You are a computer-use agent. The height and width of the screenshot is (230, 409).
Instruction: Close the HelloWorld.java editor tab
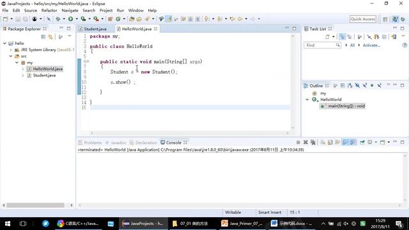coord(156,29)
